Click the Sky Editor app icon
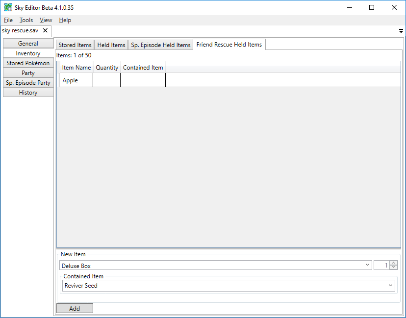The height and width of the screenshot is (318, 406). [x=8, y=7]
